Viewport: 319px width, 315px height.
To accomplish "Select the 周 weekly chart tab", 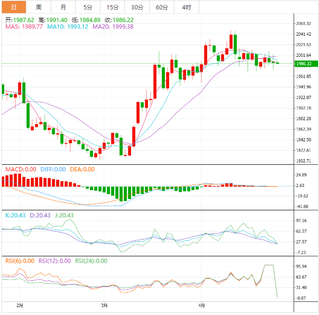I will [x=39, y=7].
